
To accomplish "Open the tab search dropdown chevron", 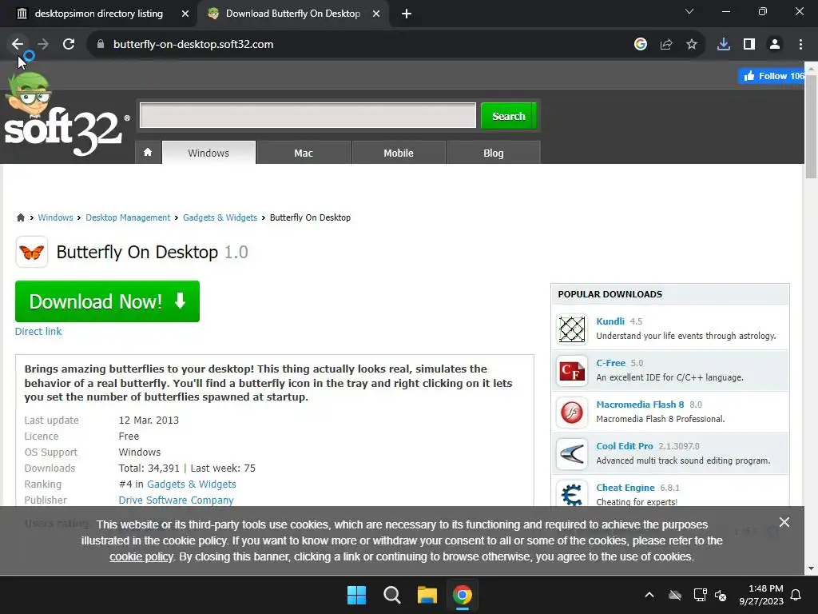I will 689,11.
